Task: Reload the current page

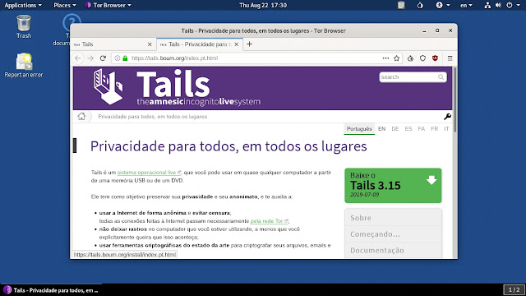Action: click(x=103, y=58)
